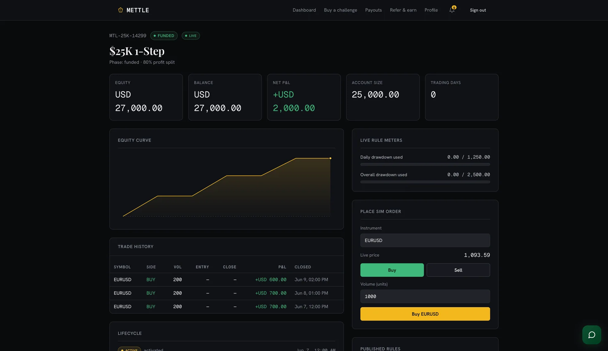This screenshot has height=351, width=608.
Task: Click the METTLE brand name
Action: coord(138,10)
